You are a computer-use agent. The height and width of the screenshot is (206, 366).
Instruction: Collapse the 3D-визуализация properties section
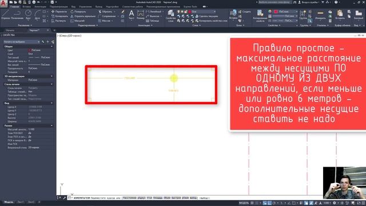pos(51,76)
